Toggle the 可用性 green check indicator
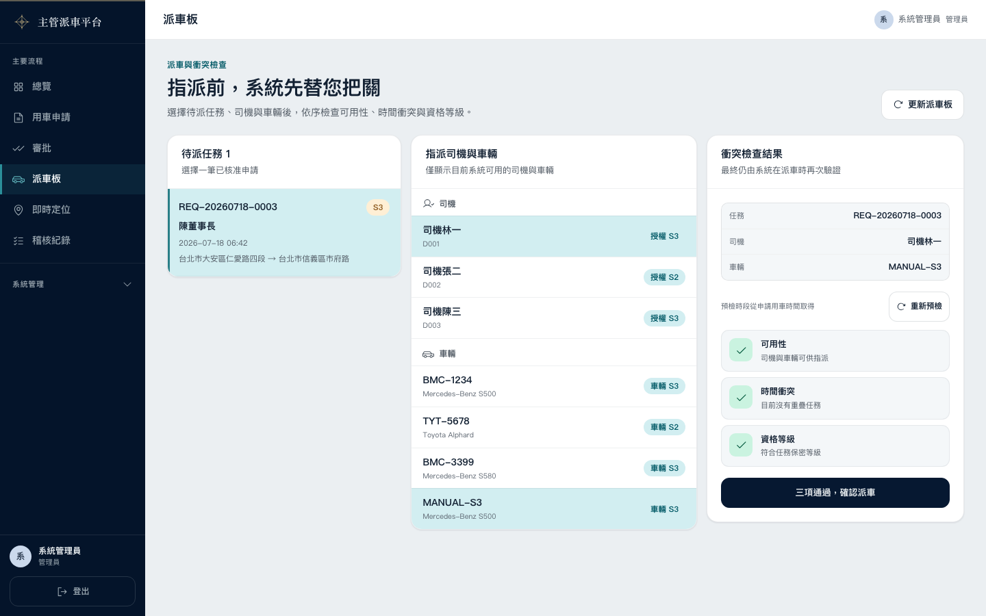 [x=741, y=350]
